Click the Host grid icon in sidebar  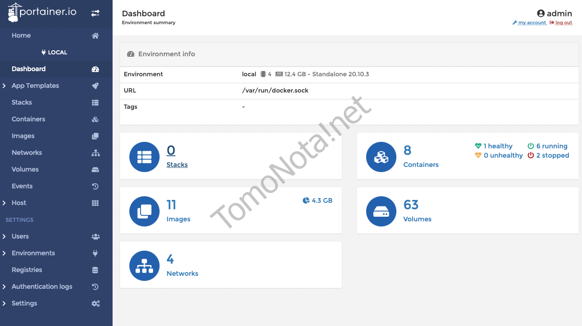point(95,203)
